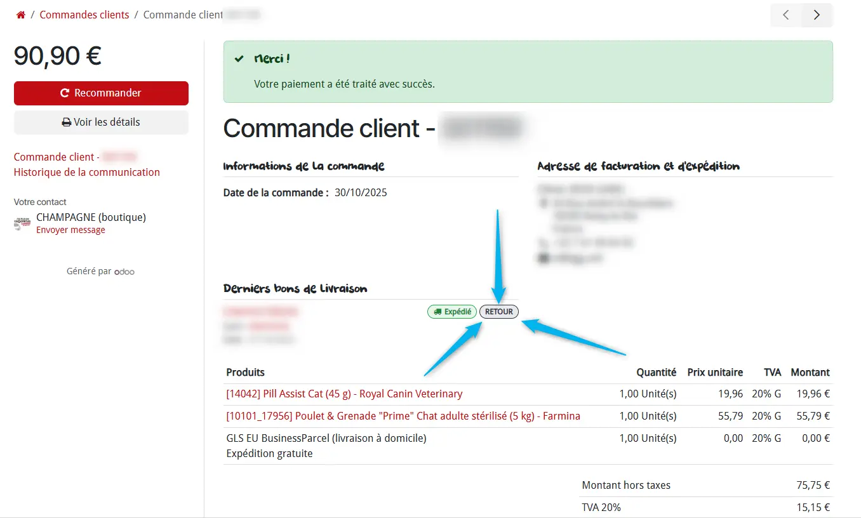Click the CHAMPAGNE boutique contact avatar
The height and width of the screenshot is (518, 861).
pos(22,223)
